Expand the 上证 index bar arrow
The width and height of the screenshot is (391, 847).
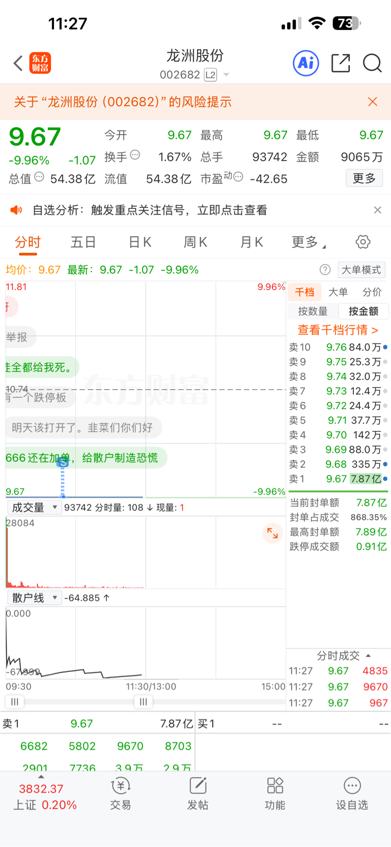coord(41,777)
